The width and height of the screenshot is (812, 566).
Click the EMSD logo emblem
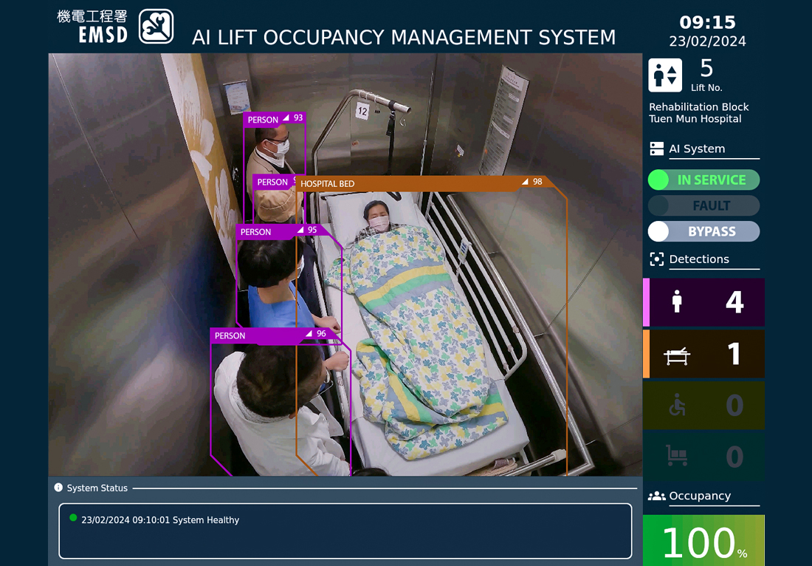[156, 27]
